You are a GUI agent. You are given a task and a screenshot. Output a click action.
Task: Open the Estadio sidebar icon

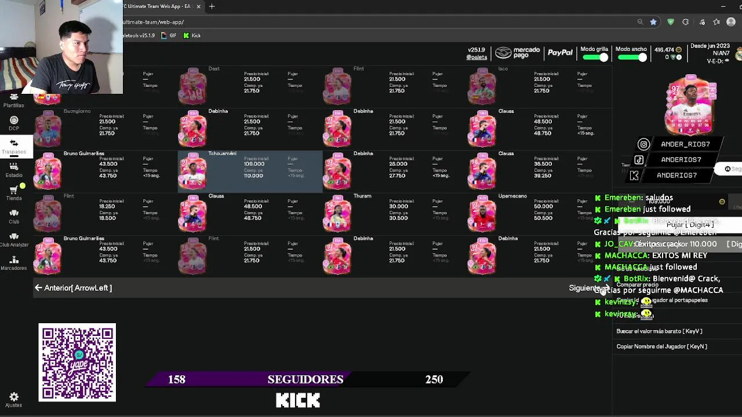pyautogui.click(x=14, y=166)
